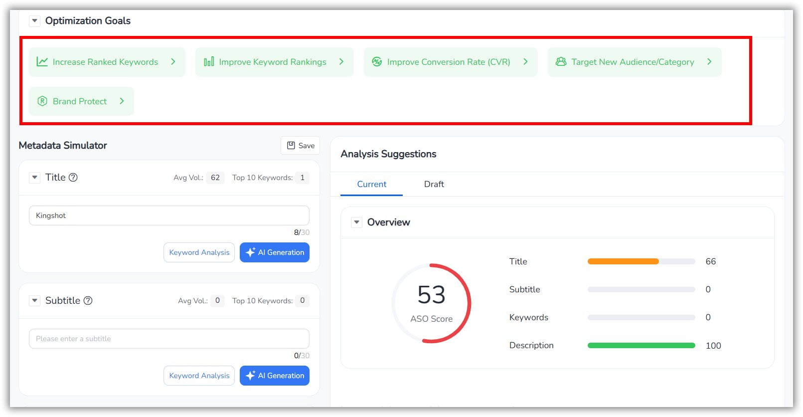
Task: Save the metadata simulator
Action: [301, 146]
